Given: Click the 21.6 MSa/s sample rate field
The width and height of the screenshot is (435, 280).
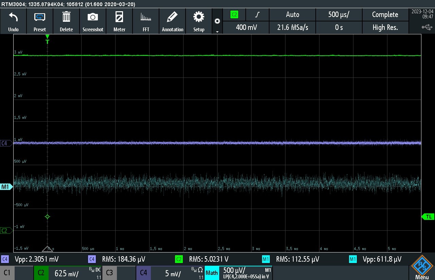Looking at the screenshot, I should click(293, 28).
